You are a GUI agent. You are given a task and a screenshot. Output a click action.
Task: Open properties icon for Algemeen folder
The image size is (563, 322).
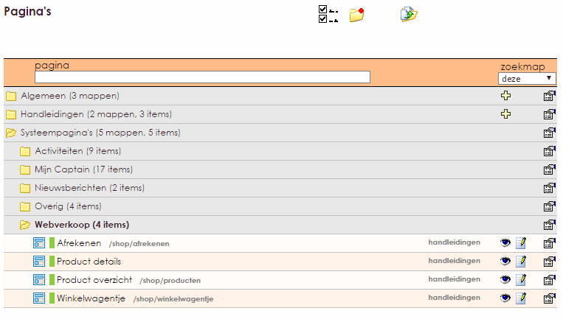(x=550, y=96)
